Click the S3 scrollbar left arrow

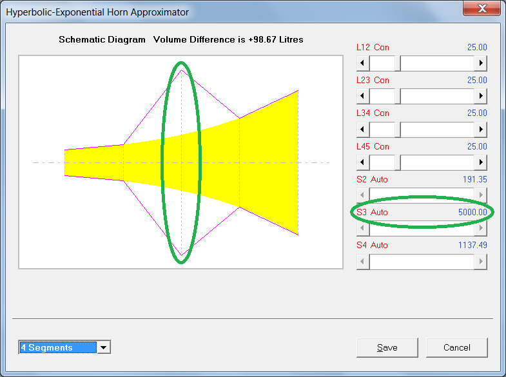[x=363, y=228]
